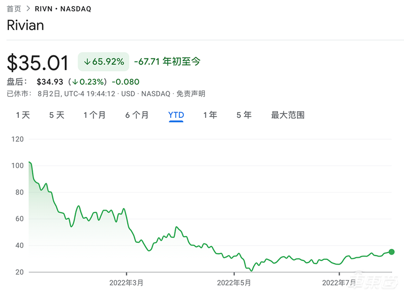Click the stock price line near its lowest point
The image size is (404, 295).
[250, 270]
